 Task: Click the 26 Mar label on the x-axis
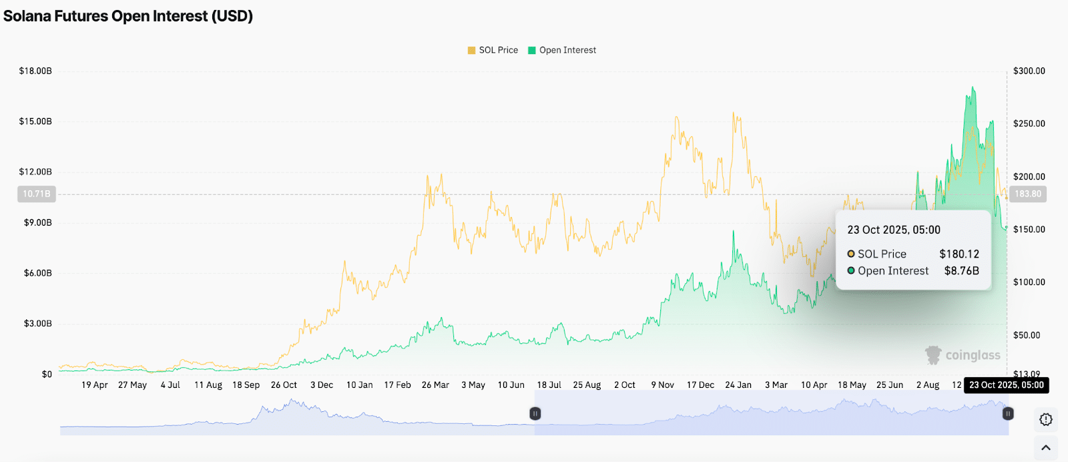(x=435, y=385)
